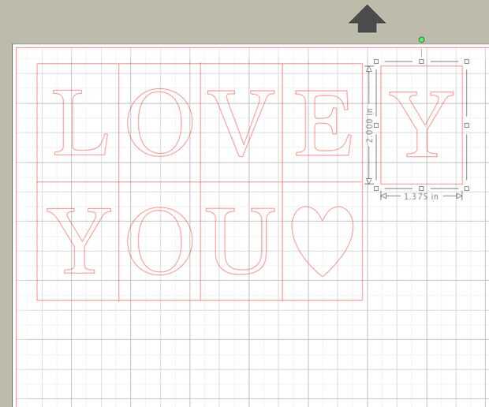
Task: Click the 2.000 in height dimension label
Action: click(370, 125)
